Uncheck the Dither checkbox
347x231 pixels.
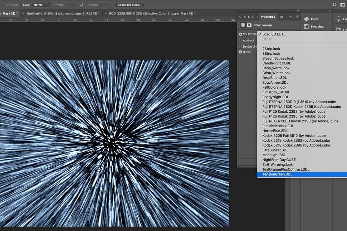(x=240, y=51)
